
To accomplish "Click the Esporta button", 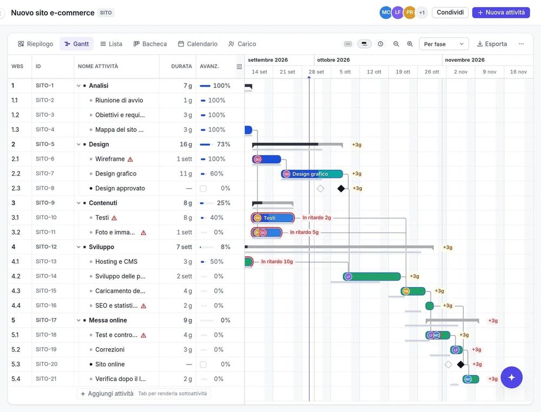I will [x=492, y=44].
